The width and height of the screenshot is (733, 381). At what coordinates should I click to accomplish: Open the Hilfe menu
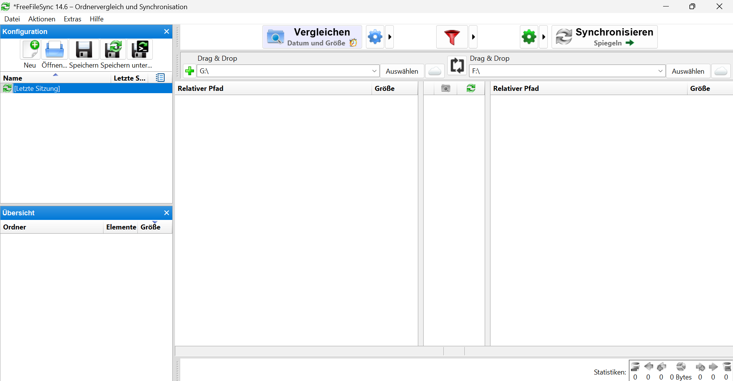tap(97, 19)
